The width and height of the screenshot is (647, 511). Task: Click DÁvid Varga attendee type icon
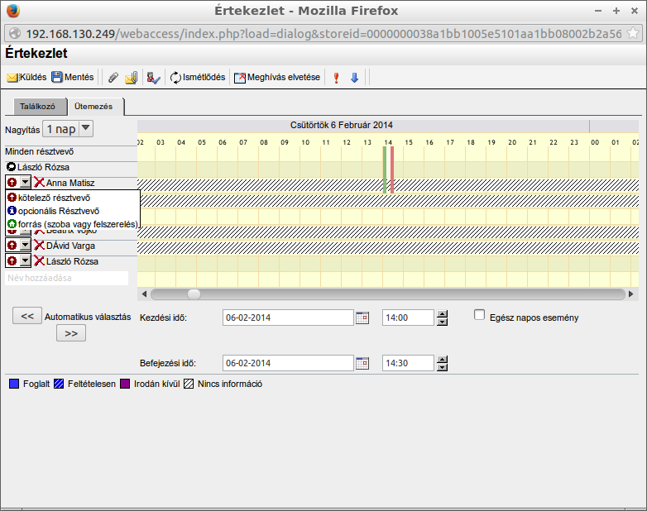point(12,246)
